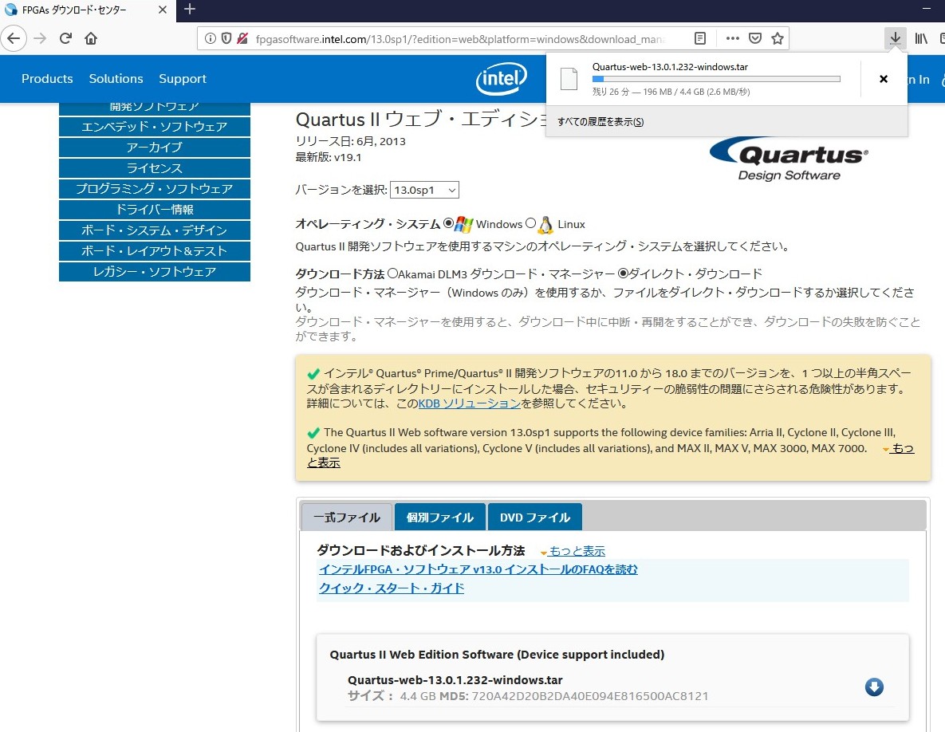Switch to 個別ファイル tab
The width and height of the screenshot is (945, 732).
click(440, 517)
